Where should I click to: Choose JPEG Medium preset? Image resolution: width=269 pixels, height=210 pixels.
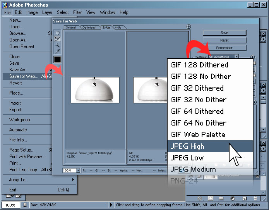[x=210, y=169]
